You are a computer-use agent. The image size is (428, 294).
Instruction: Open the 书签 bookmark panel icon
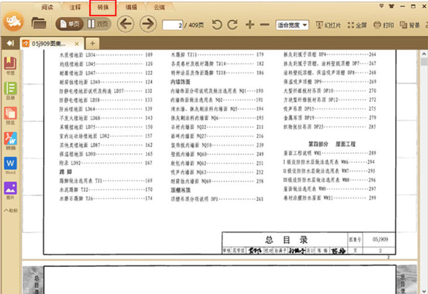click(10, 65)
